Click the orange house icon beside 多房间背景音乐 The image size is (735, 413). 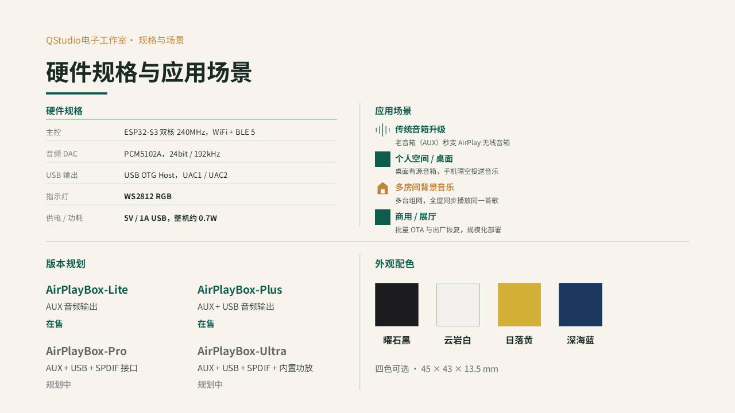[x=382, y=188]
